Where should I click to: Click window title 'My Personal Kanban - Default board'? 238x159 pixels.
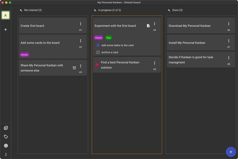pos(119,3)
